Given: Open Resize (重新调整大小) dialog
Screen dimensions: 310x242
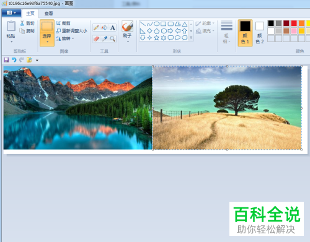Looking at the screenshot, I should coord(72,31).
